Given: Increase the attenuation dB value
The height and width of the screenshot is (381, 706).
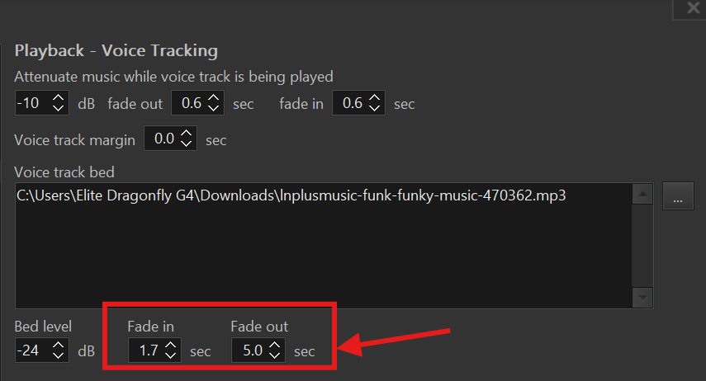Looking at the screenshot, I should point(59,98).
